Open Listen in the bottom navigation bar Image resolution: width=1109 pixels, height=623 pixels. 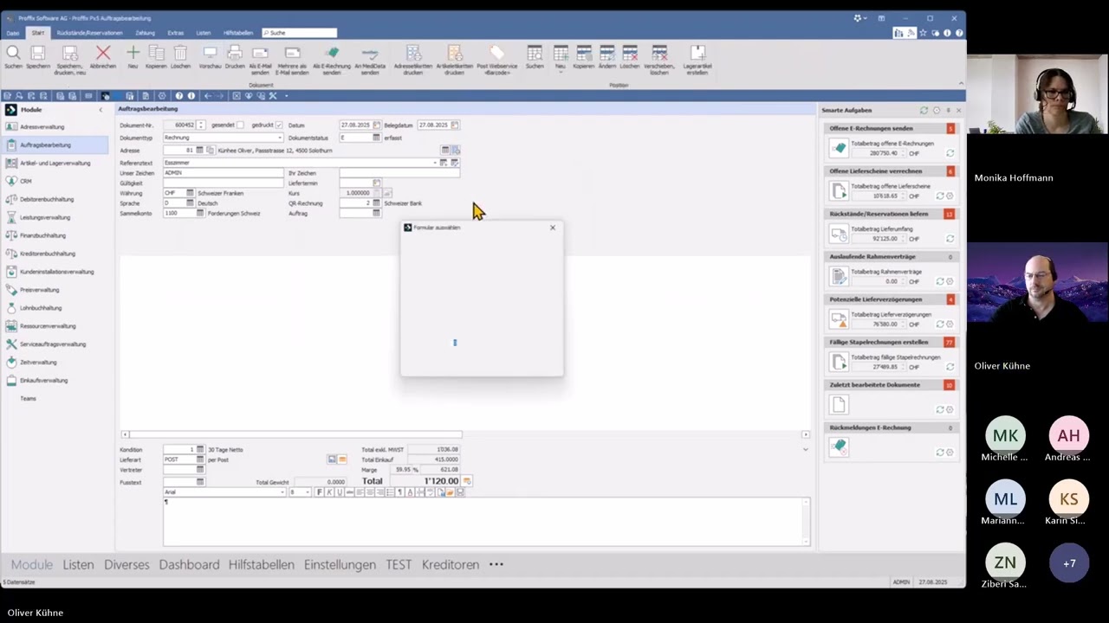coord(78,564)
